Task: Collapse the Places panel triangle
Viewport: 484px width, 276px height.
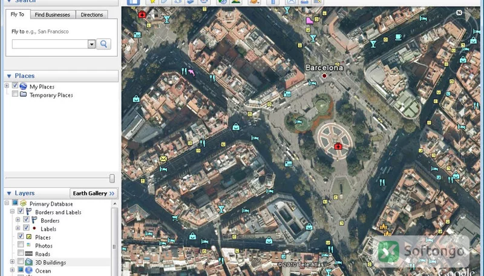Action: pos(9,76)
